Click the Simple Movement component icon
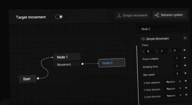Image resolution: width=192 pixels, height=105 pixels. (143, 39)
